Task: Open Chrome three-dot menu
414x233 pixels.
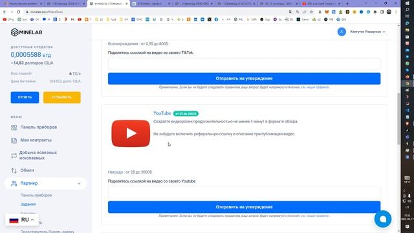Action: coord(396,12)
